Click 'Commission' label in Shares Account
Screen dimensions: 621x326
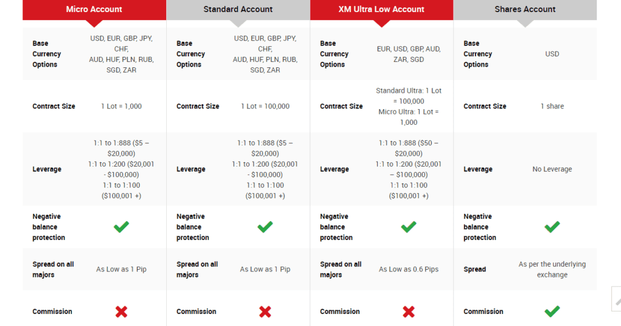(x=483, y=311)
